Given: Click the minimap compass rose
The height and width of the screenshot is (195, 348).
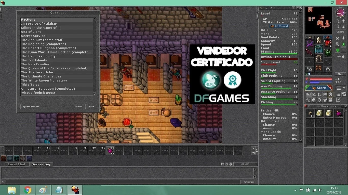Looking at the screenshot, I should coord(341,12).
